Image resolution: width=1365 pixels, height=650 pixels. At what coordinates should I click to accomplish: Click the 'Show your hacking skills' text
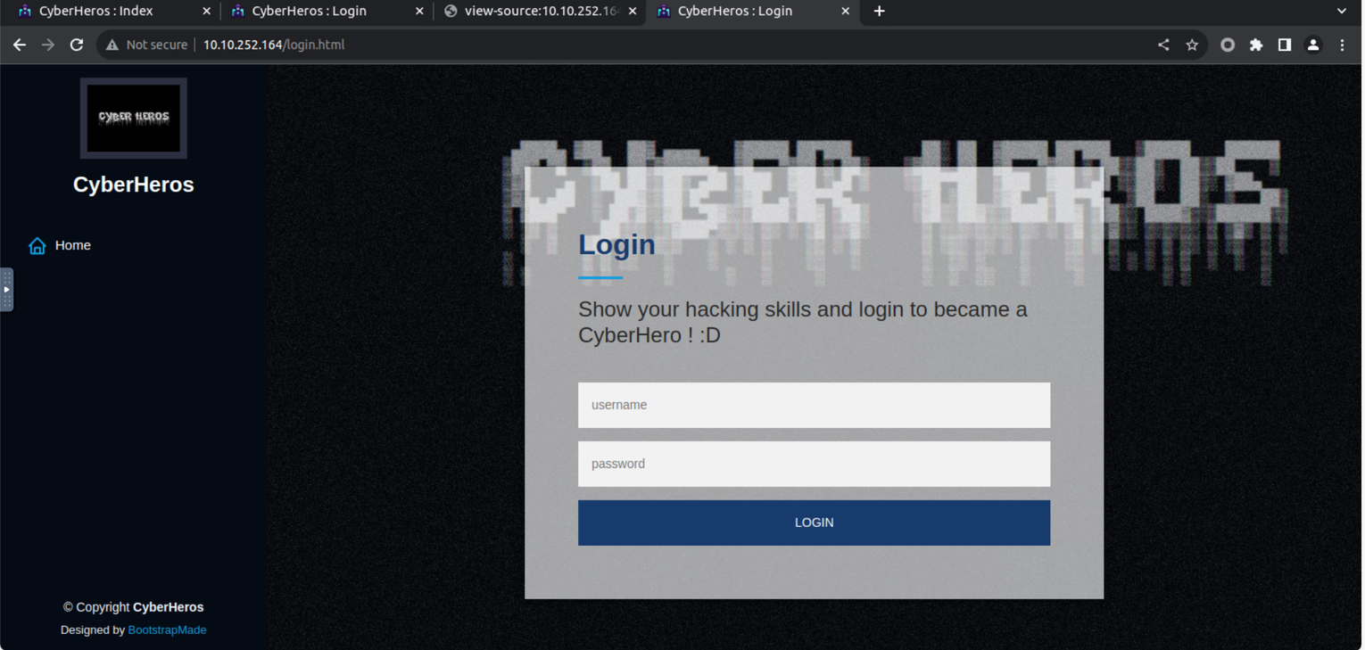coord(803,322)
